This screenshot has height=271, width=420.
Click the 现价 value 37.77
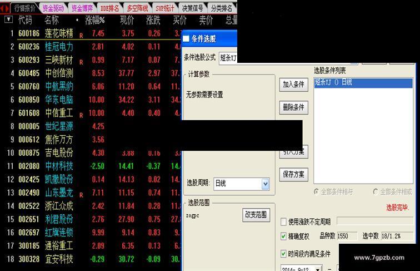point(126,73)
